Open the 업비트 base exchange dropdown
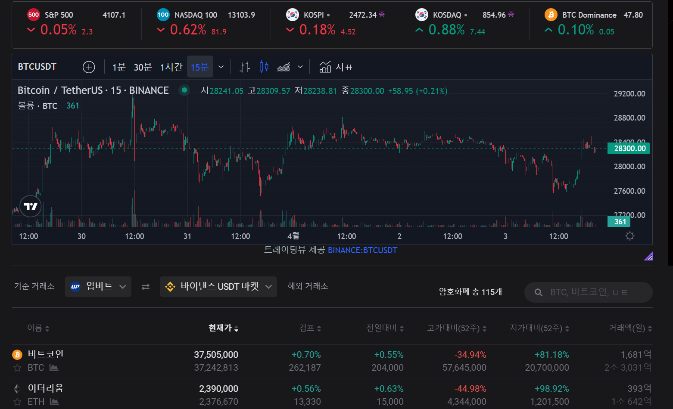Viewport: 673px width, 409px height. pos(98,287)
